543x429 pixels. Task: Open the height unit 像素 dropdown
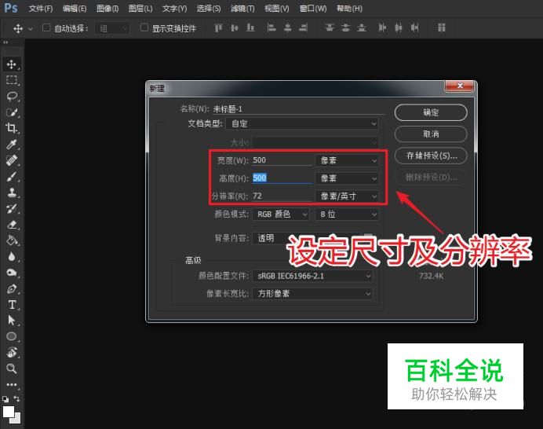click(x=347, y=178)
